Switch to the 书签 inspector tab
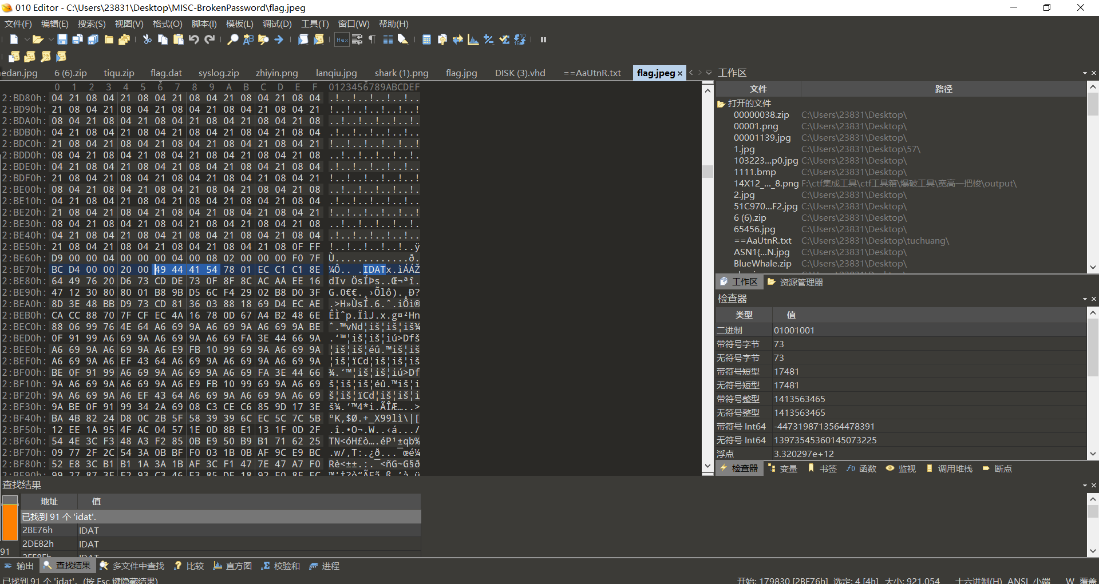This screenshot has width=1099, height=584. [822, 468]
